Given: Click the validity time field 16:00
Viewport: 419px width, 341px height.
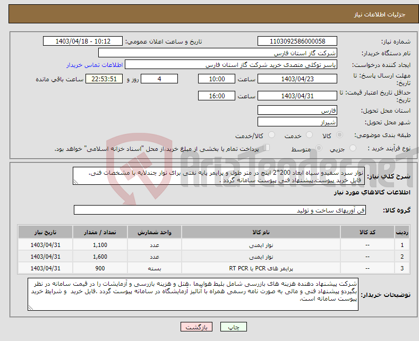Looking at the screenshot, I should pos(217,96).
